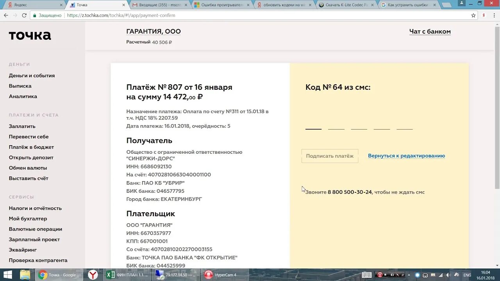The image size is (500, 281).
Task: Open the taskbar clock showing 16:04
Action: (486, 275)
